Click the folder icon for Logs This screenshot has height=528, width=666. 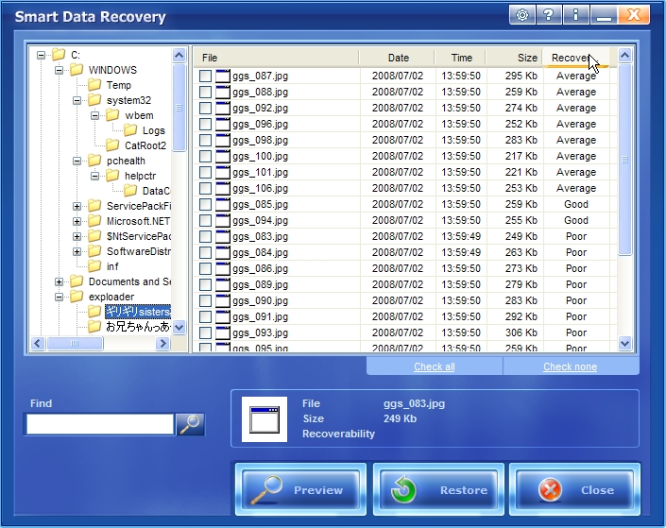[130, 130]
